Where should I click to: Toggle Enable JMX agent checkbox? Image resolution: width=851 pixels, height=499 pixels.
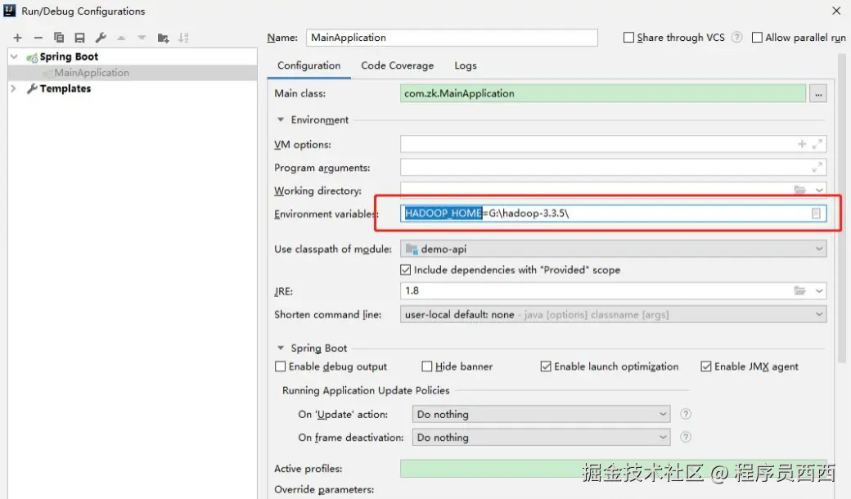click(706, 366)
